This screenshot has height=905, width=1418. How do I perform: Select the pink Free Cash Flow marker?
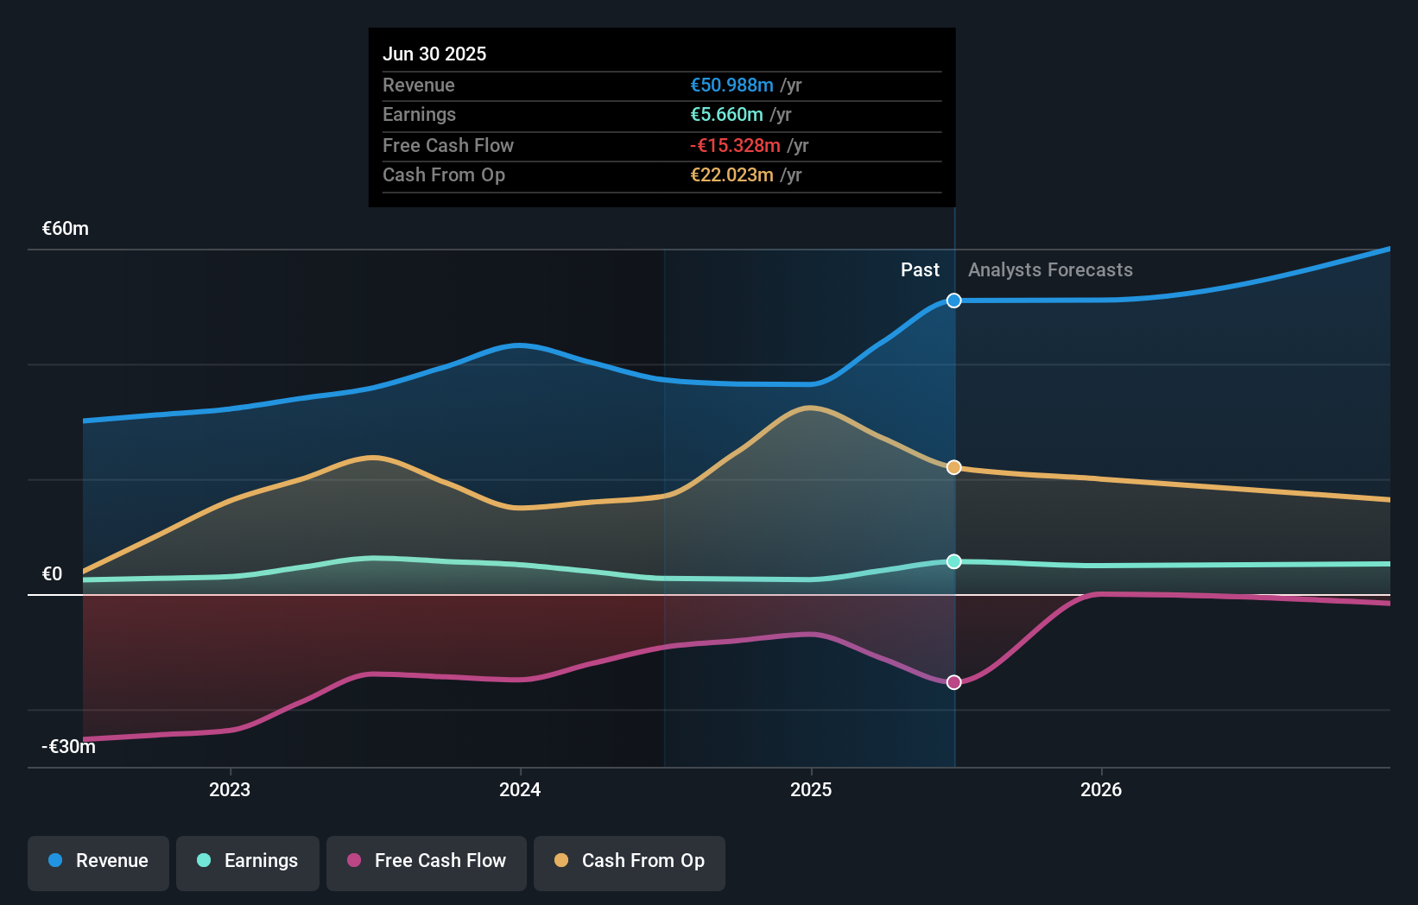953,682
